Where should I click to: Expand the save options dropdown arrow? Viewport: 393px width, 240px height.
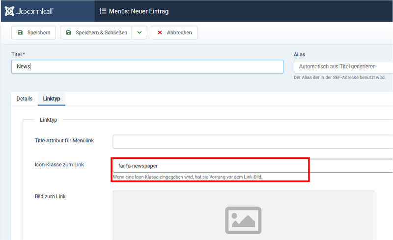pyautogui.click(x=140, y=33)
